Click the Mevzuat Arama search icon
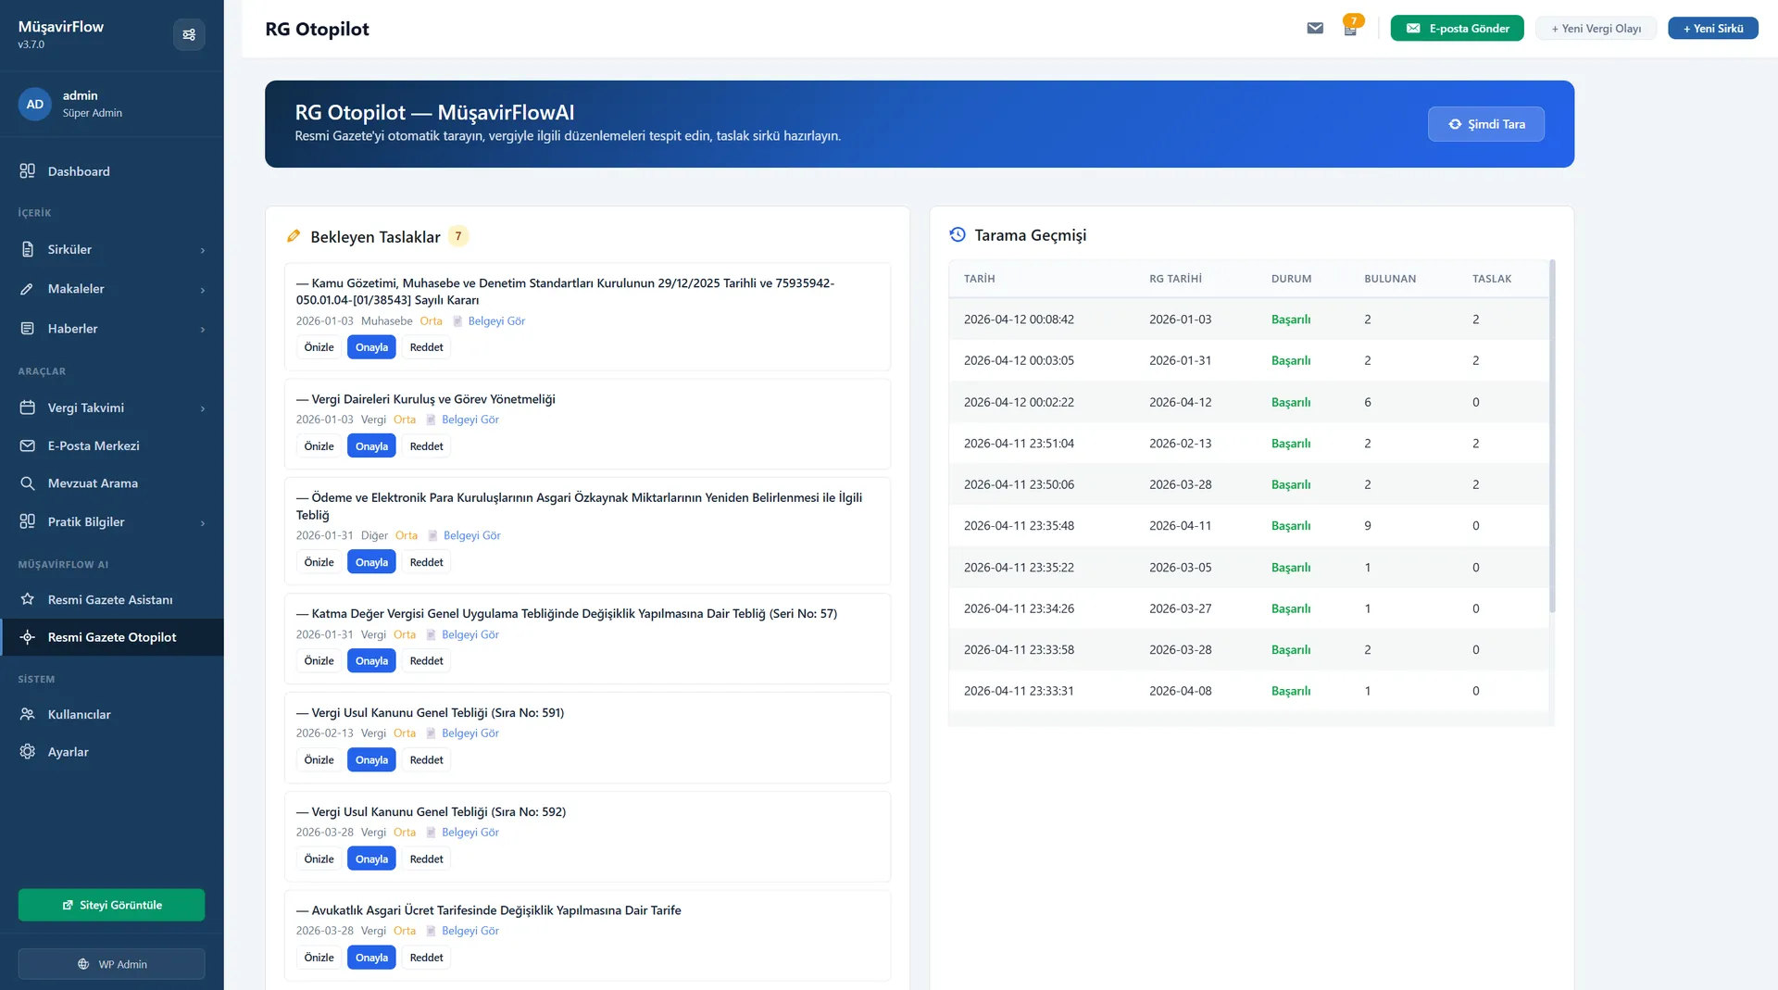Viewport: 1778px width, 990px height. 28,483
